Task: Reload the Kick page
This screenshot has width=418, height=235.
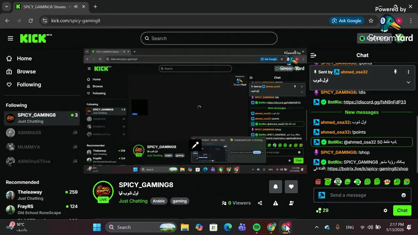Action: [31, 21]
